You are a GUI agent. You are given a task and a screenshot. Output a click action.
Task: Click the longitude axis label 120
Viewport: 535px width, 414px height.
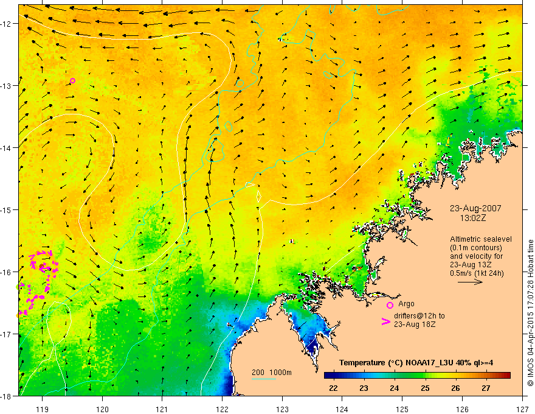(102, 409)
